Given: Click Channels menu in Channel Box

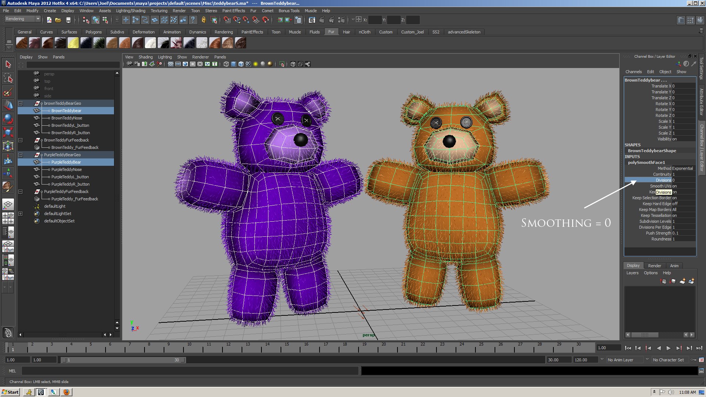Looking at the screenshot, I should pyautogui.click(x=634, y=72).
